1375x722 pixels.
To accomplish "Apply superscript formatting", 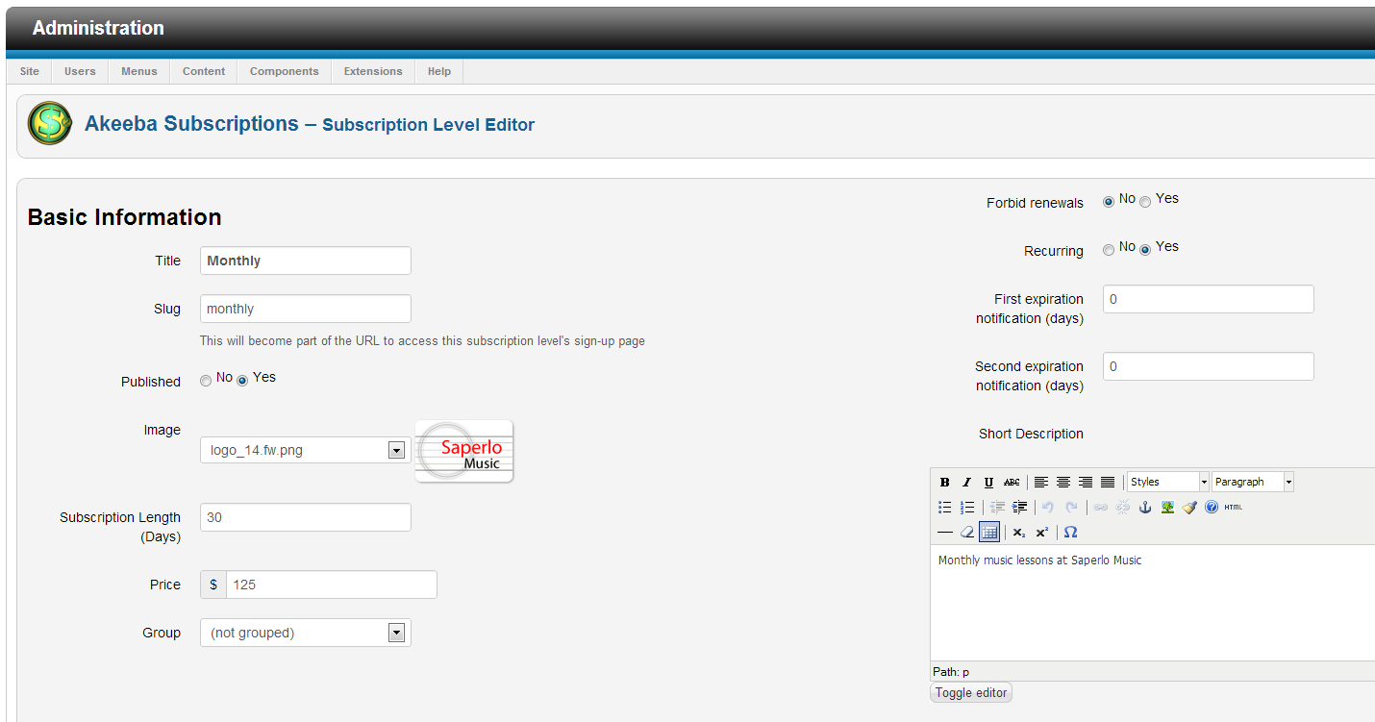I will coord(1041,532).
